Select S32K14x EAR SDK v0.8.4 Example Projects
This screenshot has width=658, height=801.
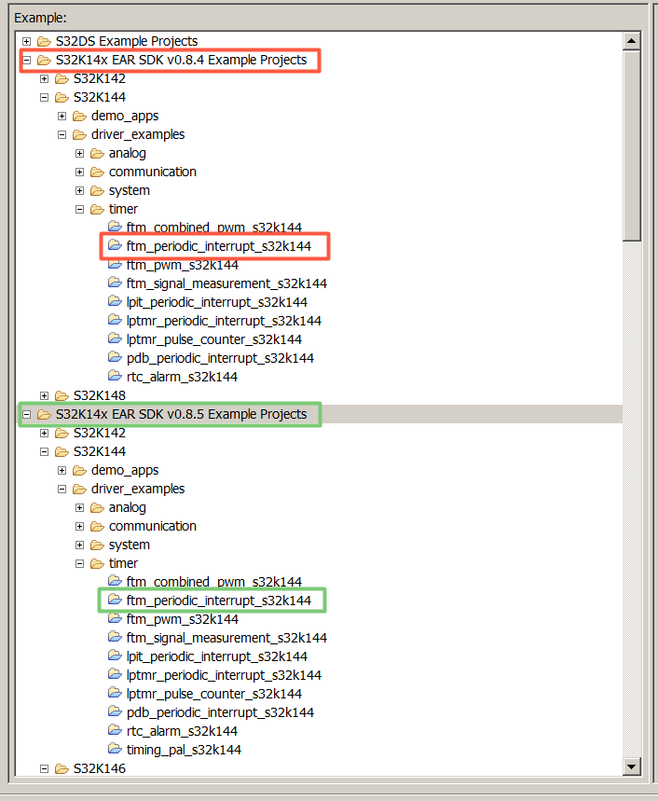point(181,60)
